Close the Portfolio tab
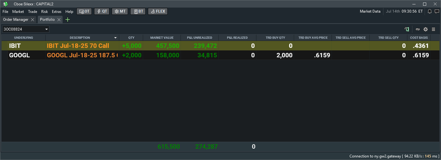This screenshot has height=160, width=441. coord(59,19)
